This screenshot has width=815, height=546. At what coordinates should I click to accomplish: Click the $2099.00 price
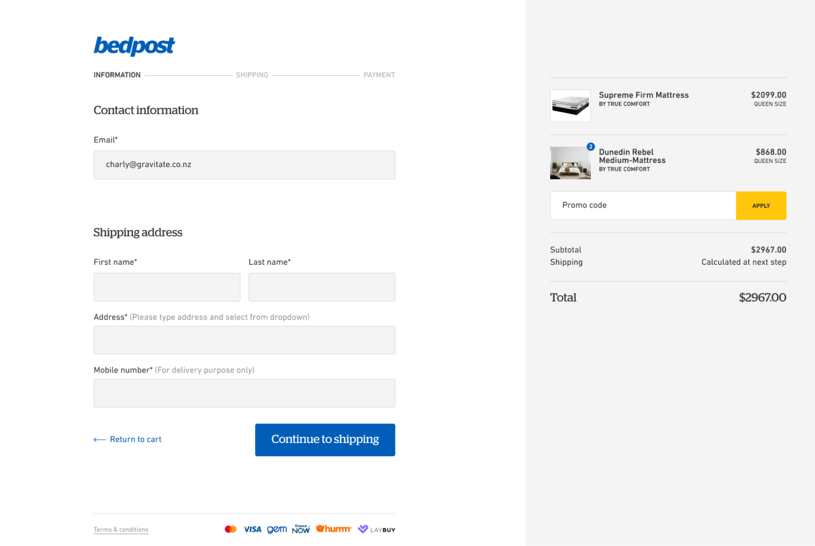769,95
